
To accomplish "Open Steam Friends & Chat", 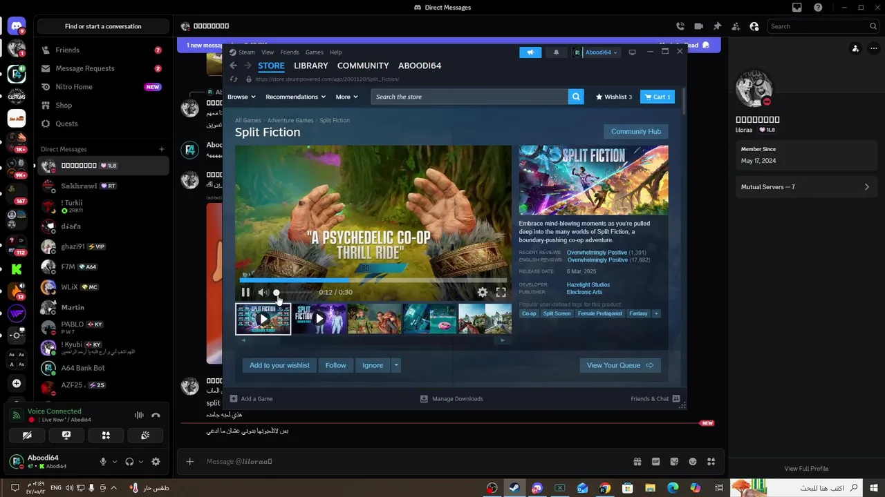I will (x=655, y=398).
